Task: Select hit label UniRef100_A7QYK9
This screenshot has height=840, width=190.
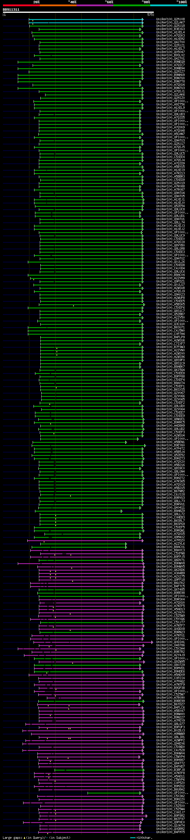Action: 170,128
